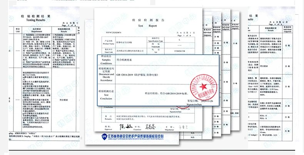Screen dimensions: 304x155
Task: Click the Approver handwritten signature
Action: point(125,127)
